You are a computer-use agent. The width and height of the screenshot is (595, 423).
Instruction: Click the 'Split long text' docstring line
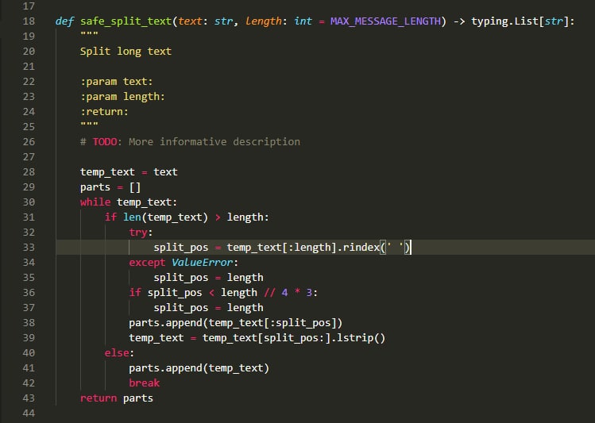coord(126,52)
